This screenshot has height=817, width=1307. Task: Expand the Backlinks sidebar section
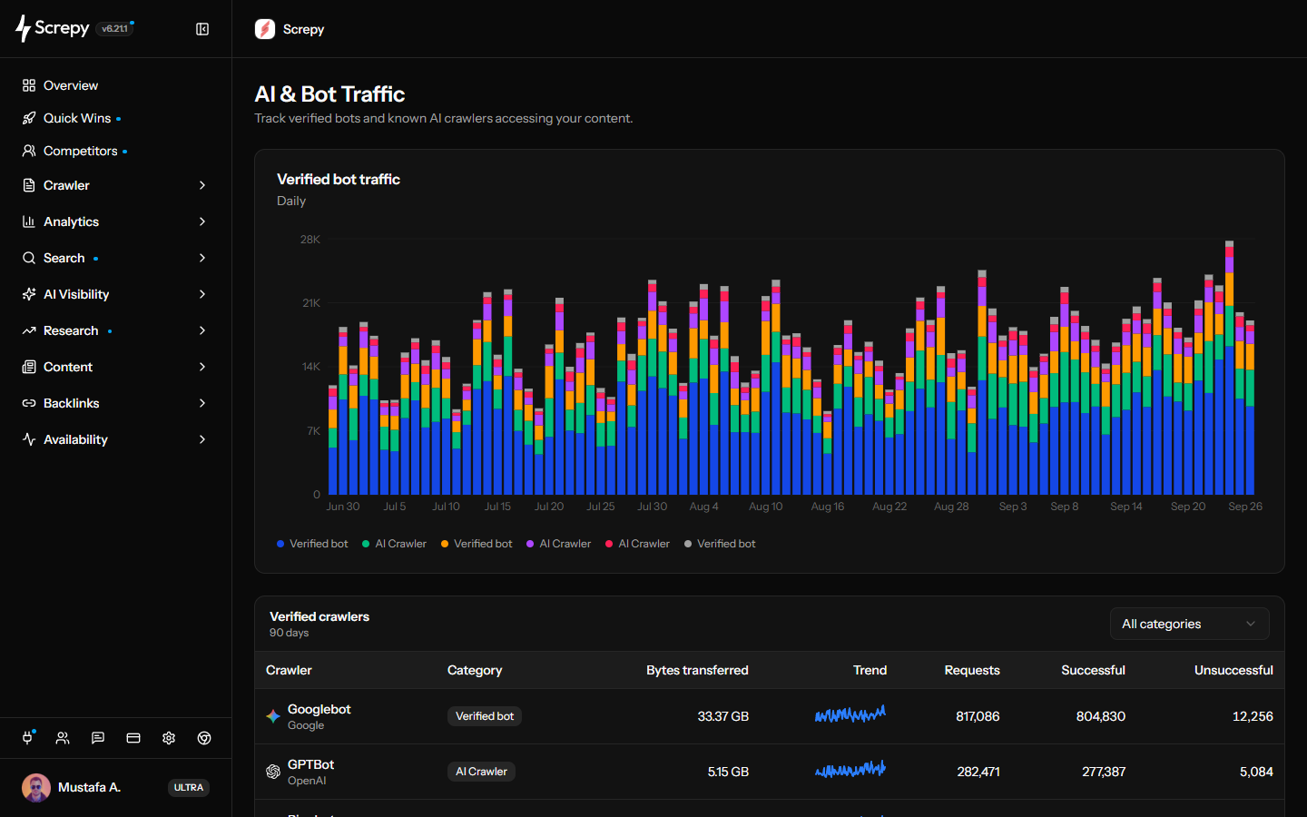[x=114, y=403]
